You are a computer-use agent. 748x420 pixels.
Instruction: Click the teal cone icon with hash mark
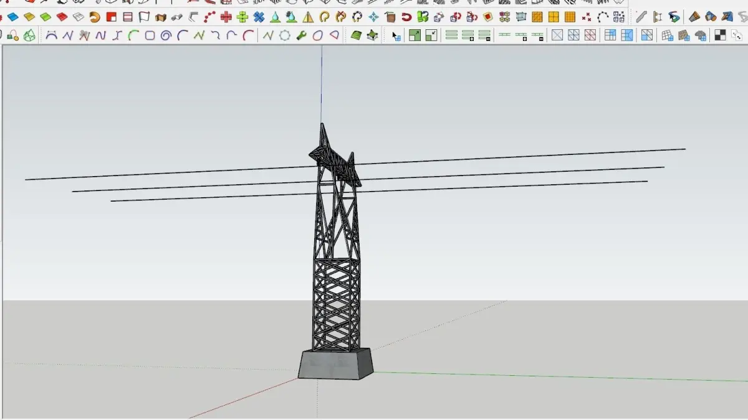(291, 17)
